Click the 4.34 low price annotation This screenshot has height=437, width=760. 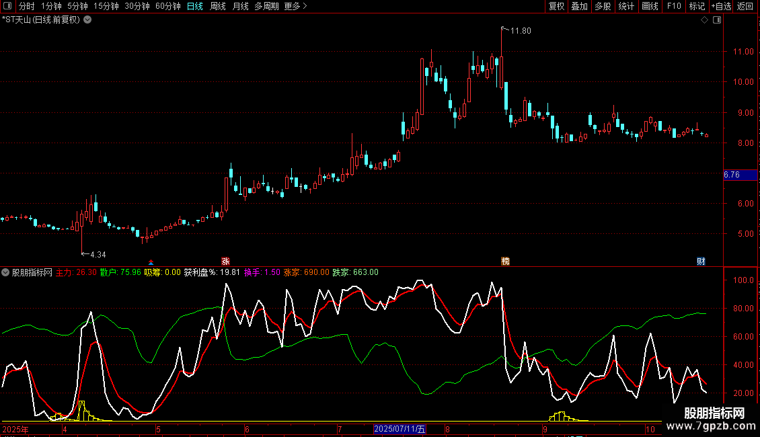click(x=98, y=254)
